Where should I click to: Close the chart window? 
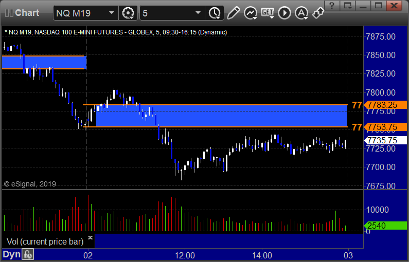[x=394, y=5]
